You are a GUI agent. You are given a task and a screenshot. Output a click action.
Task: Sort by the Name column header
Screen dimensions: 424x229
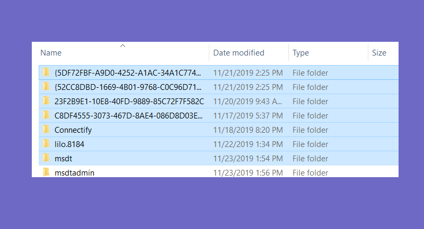(51, 53)
